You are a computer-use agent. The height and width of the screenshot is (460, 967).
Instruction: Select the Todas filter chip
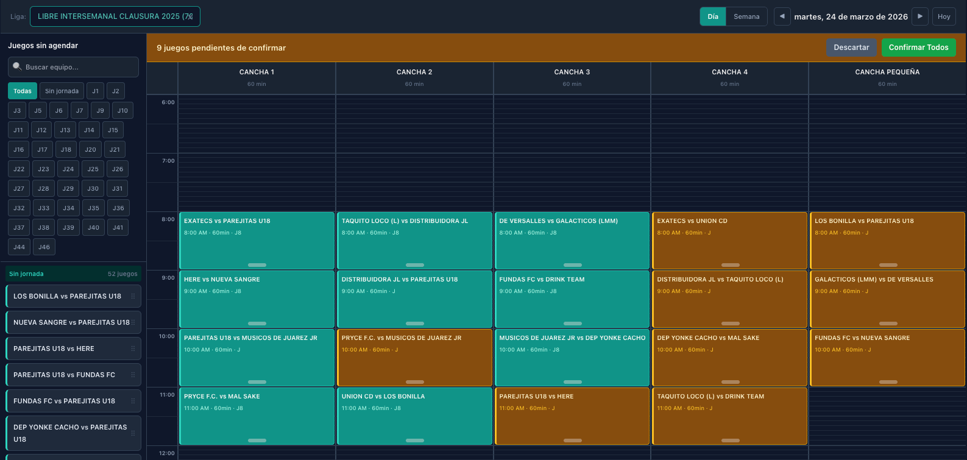tap(23, 91)
